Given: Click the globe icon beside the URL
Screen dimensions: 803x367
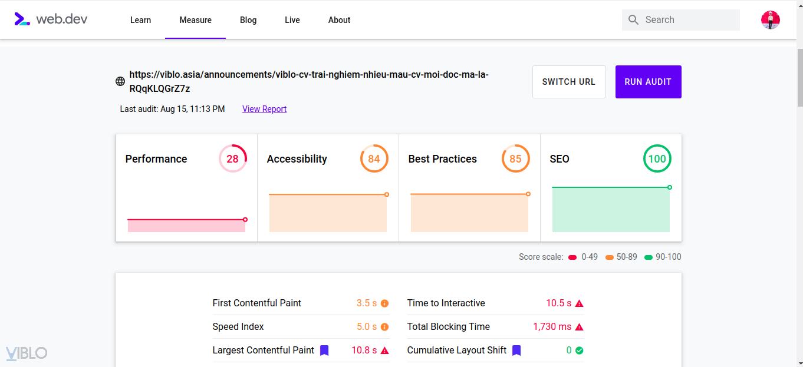Looking at the screenshot, I should coord(120,81).
